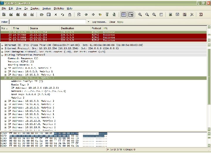Open the Go menu

(x=26, y=8)
